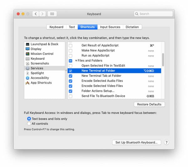
Task: Go forward with the right arrow button
Action: [42, 14]
